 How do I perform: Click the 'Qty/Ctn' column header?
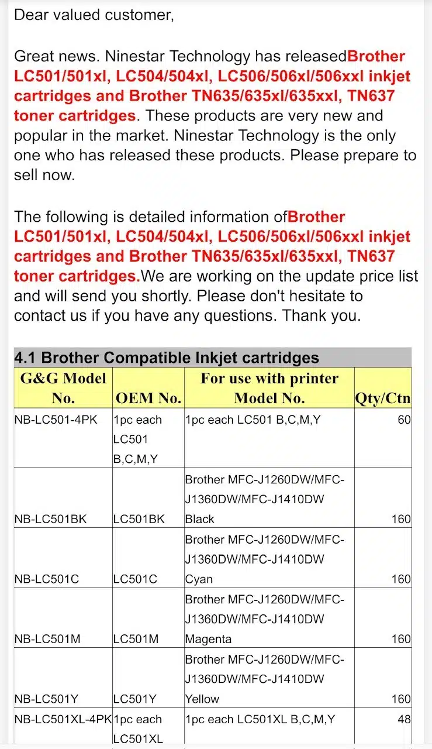(383, 398)
